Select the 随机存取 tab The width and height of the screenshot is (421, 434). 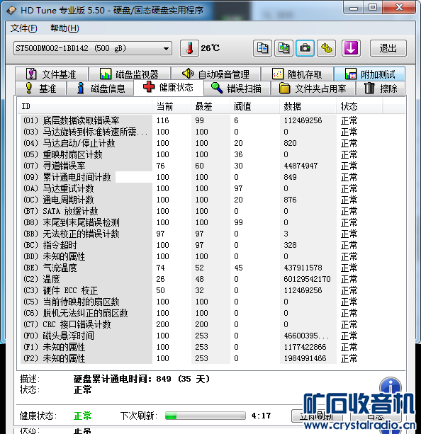[297, 74]
